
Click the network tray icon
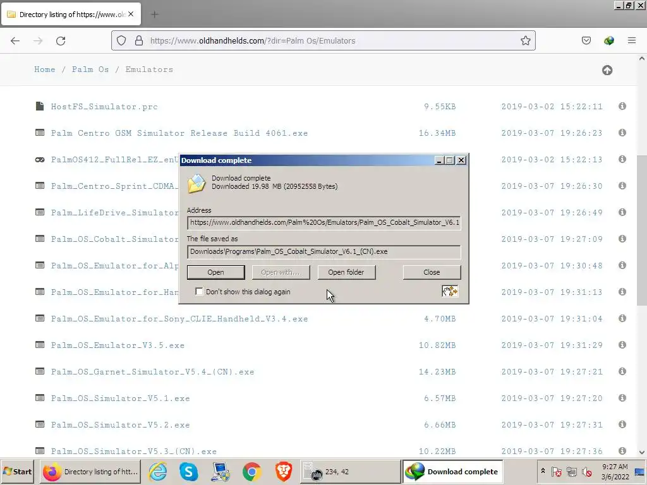[x=571, y=471]
